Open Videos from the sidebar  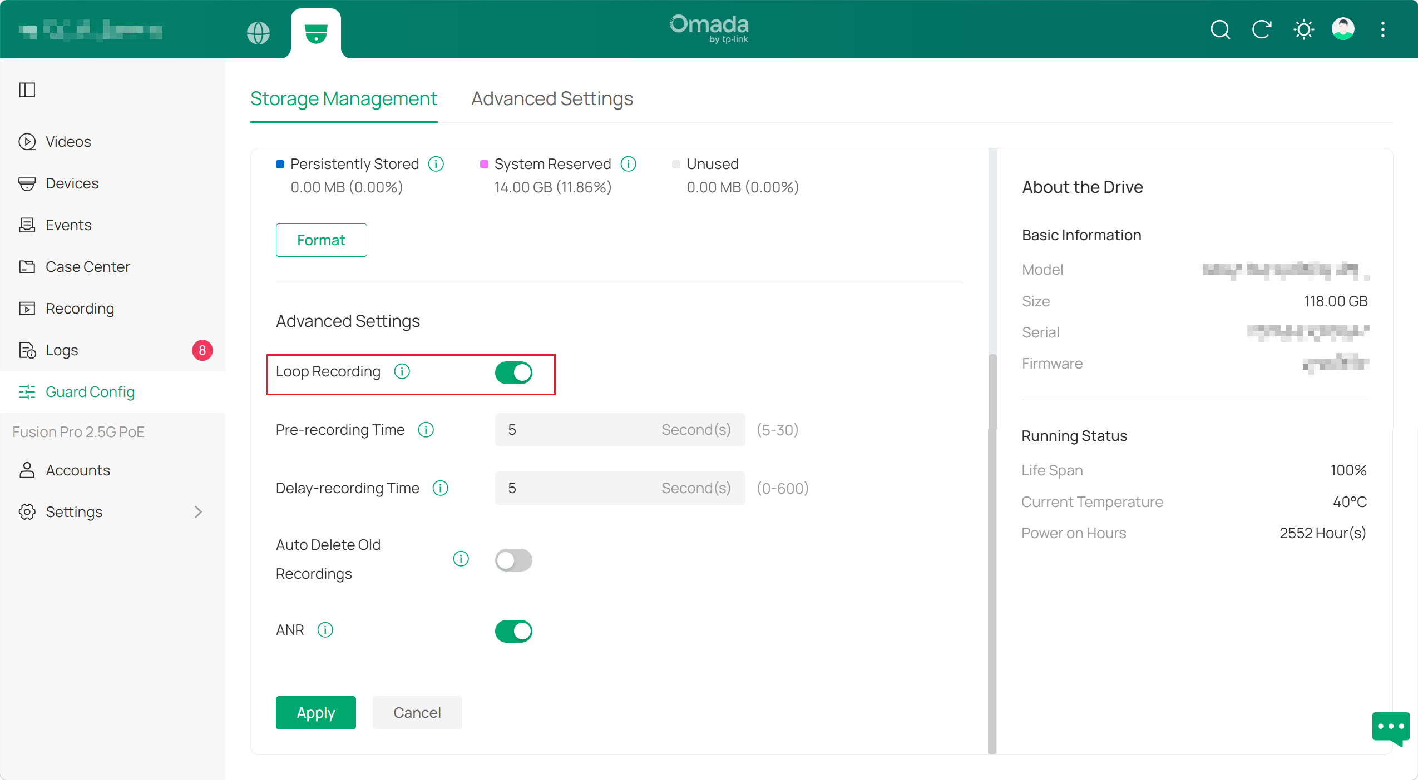(112, 142)
